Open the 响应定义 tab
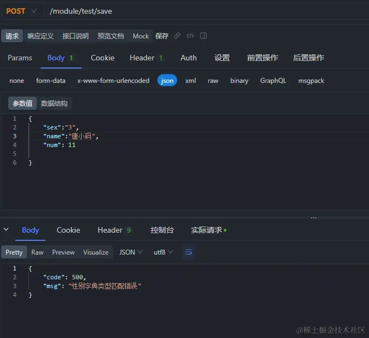This screenshot has width=369, height=338. (x=41, y=36)
